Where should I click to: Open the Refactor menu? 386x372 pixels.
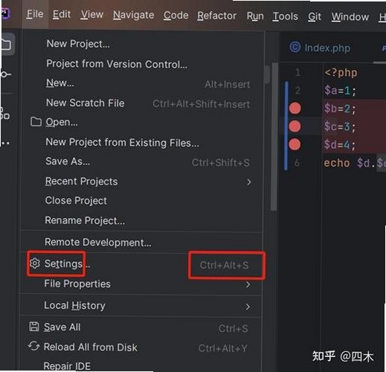[216, 16]
